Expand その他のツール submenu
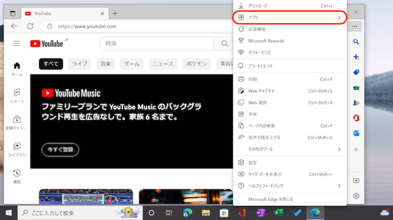Image resolution: width=393 pixels, height=220 pixels. point(290,149)
